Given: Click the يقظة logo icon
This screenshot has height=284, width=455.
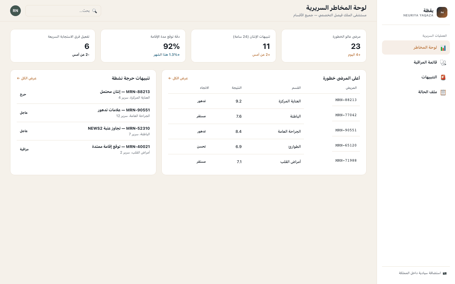Looking at the screenshot, I should point(442,12).
